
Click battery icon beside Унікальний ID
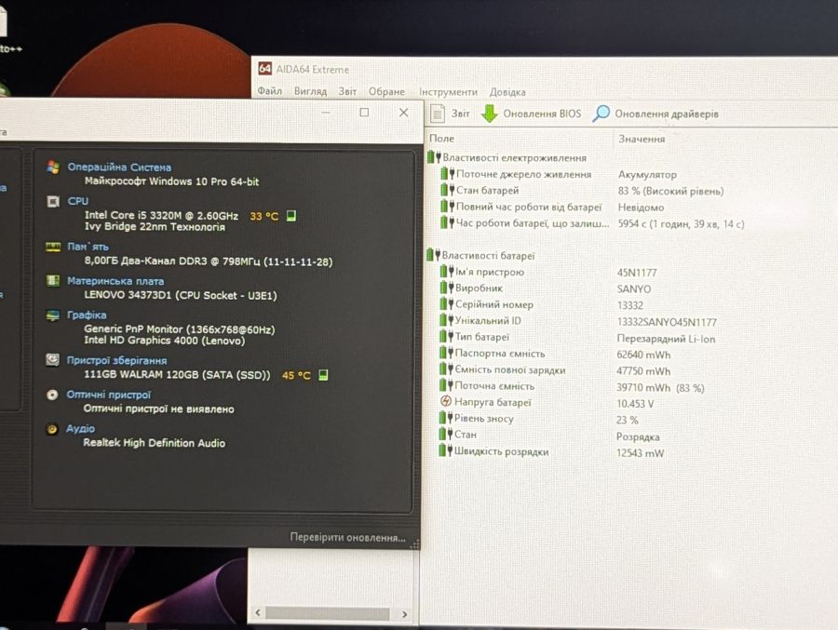447,320
